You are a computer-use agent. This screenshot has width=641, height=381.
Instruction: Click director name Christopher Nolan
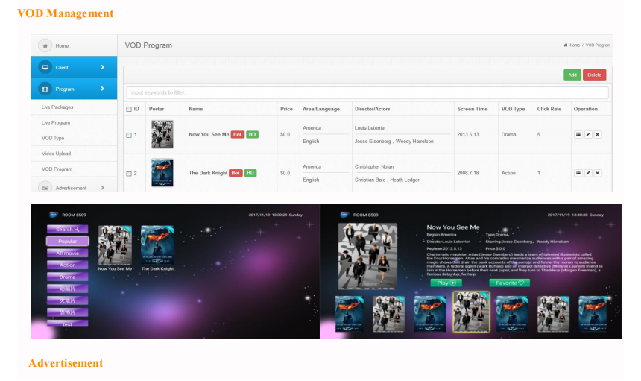374,166
